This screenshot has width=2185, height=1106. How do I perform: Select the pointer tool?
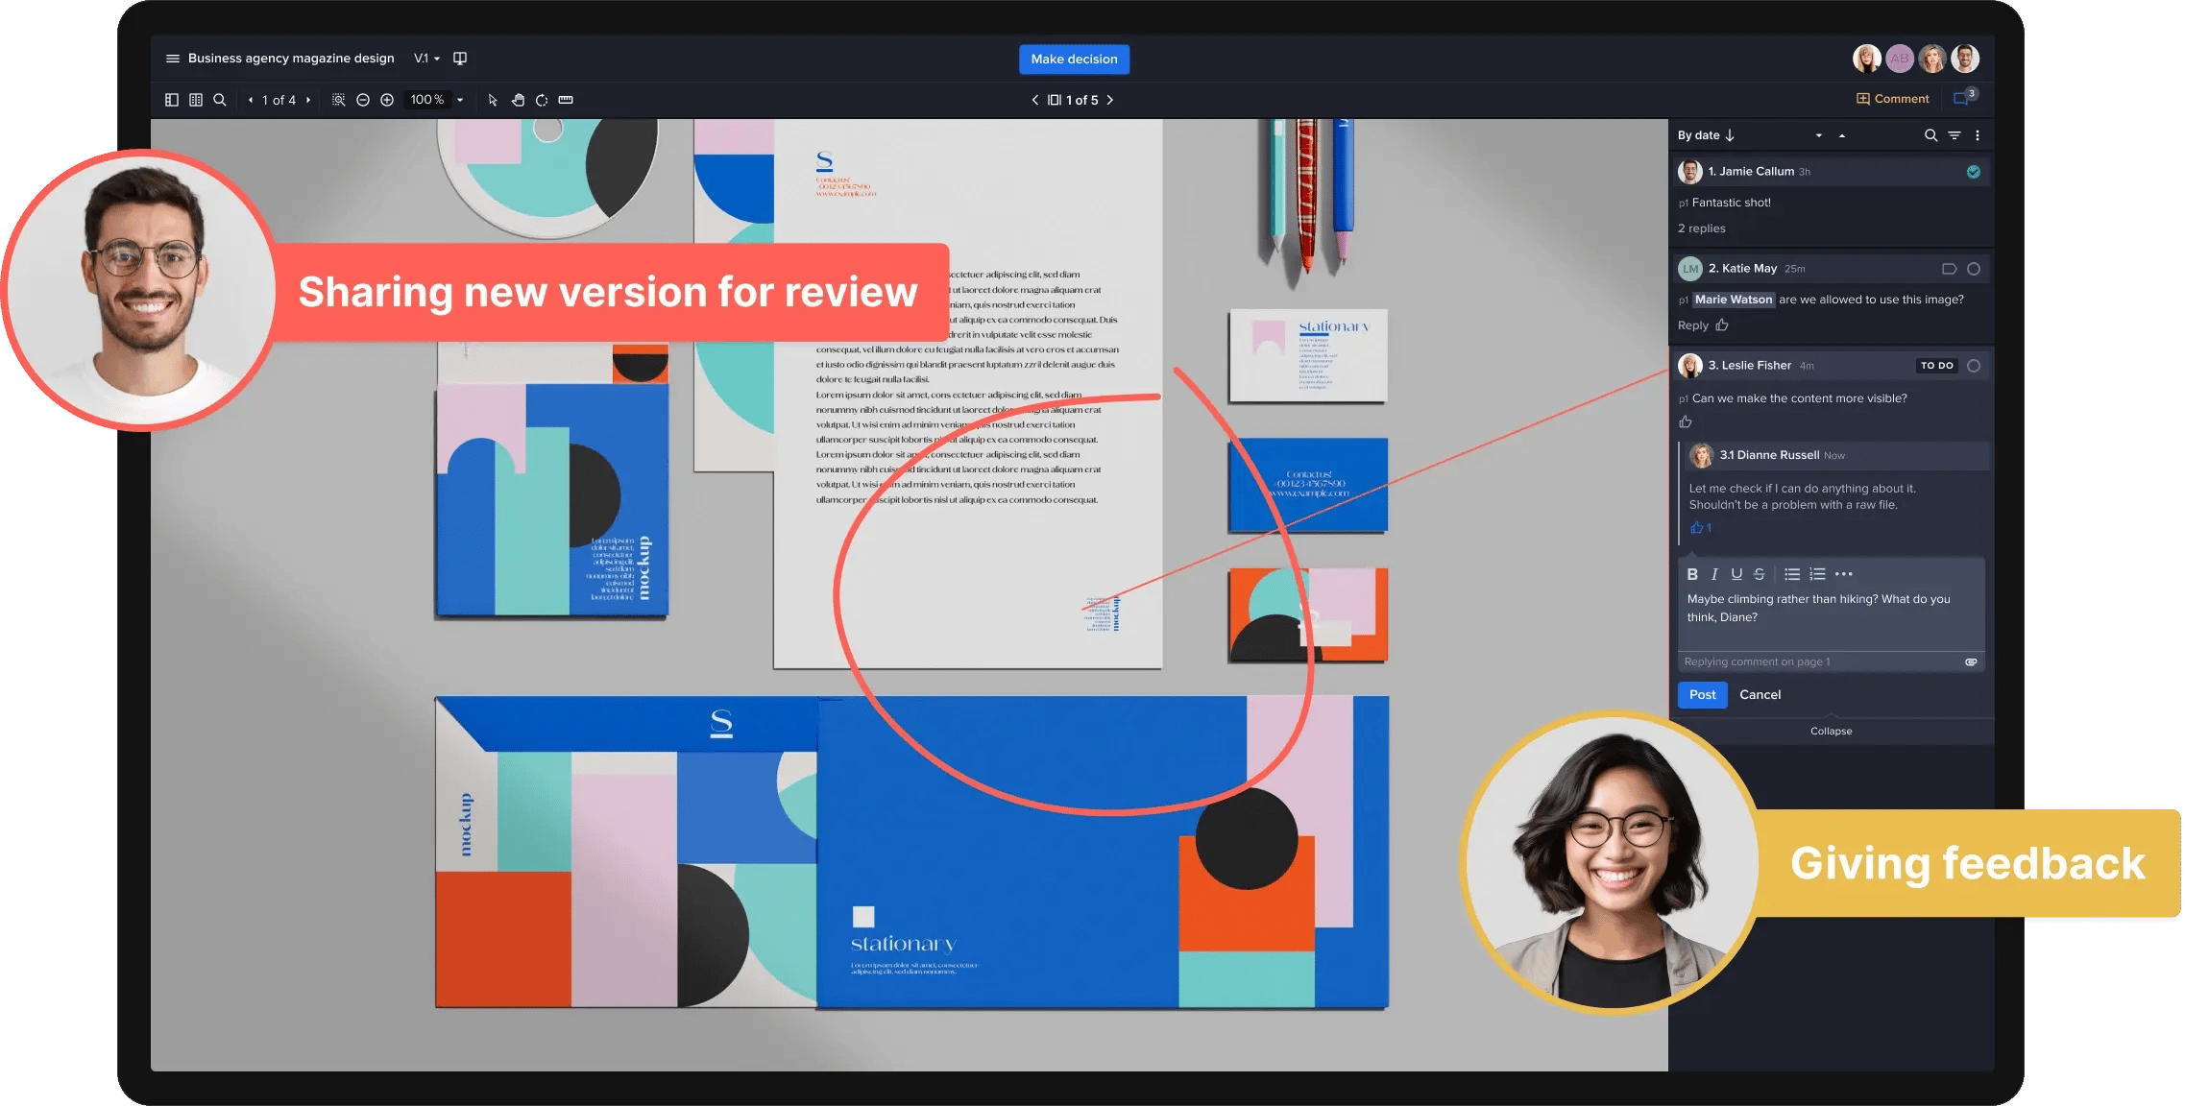pos(493,100)
